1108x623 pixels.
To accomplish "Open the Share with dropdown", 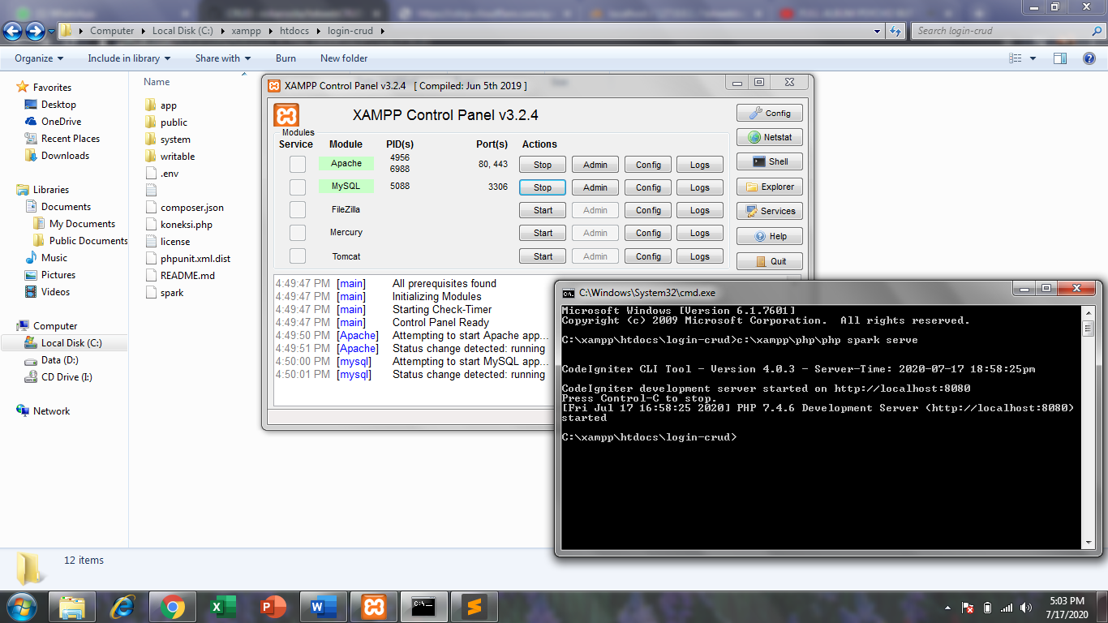I will (x=223, y=58).
